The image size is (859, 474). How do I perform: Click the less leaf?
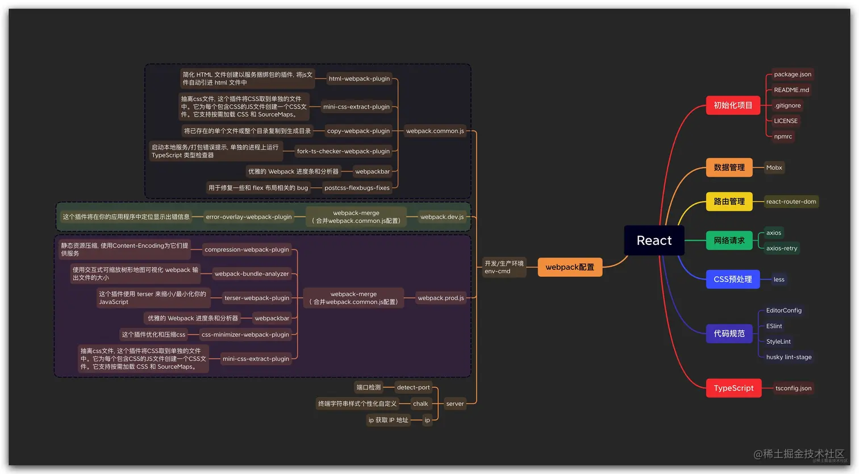(x=779, y=279)
